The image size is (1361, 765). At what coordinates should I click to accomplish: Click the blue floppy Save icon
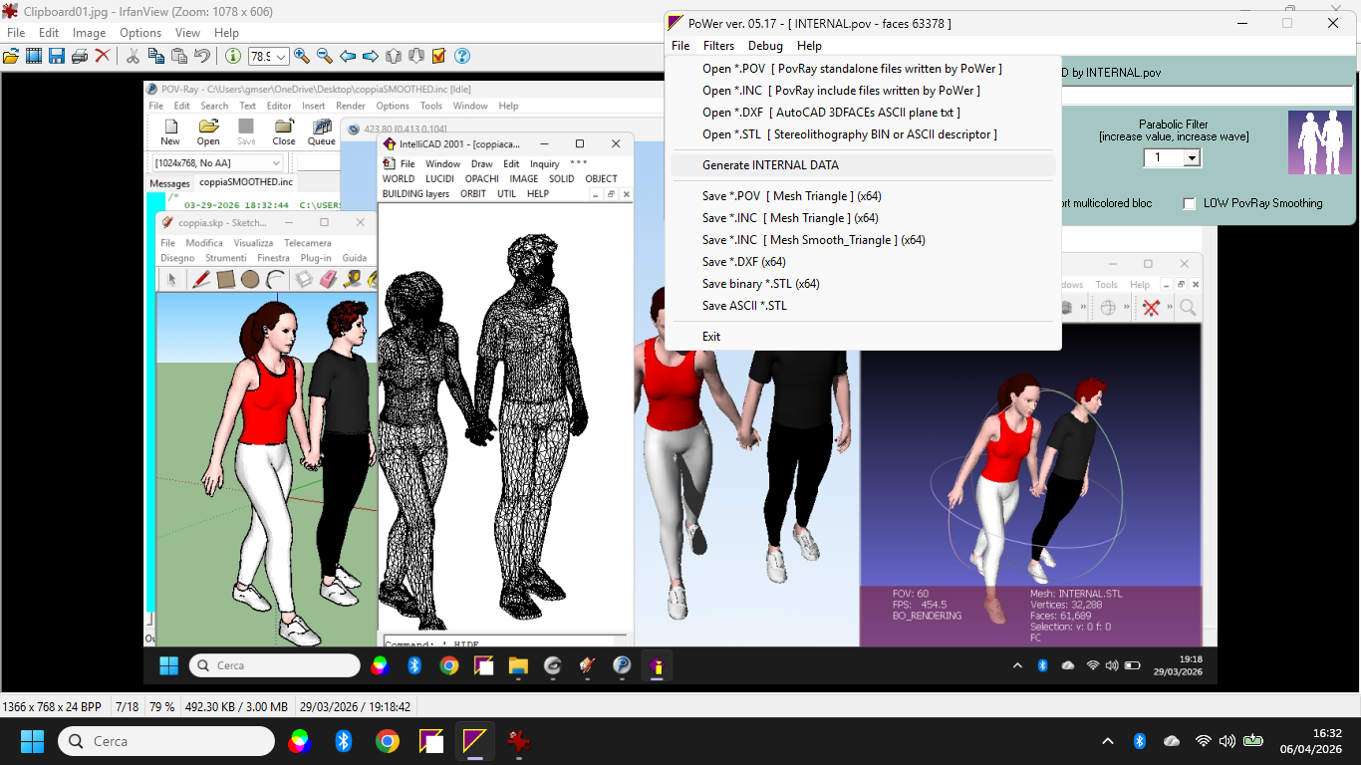57,57
